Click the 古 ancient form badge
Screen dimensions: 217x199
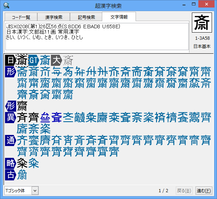11,174
